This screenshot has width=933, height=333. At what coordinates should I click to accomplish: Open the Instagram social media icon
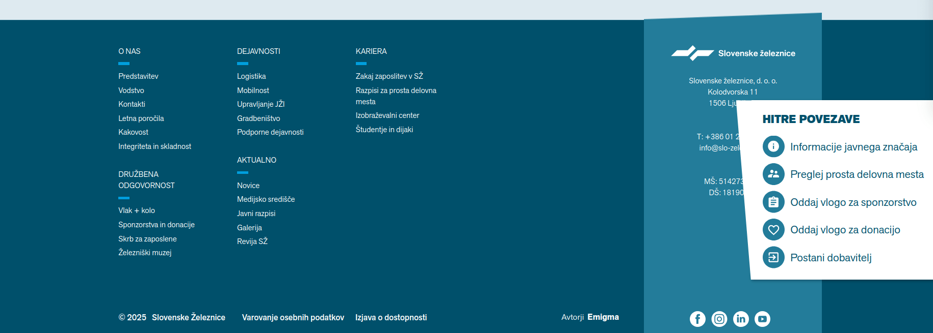click(x=719, y=319)
